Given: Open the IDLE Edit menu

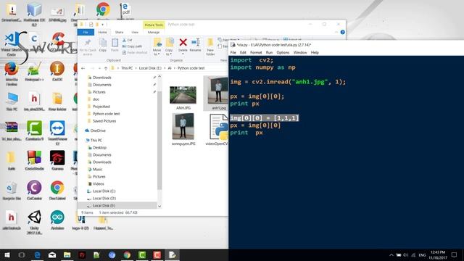Looking at the screenshot, I should pos(243,52).
